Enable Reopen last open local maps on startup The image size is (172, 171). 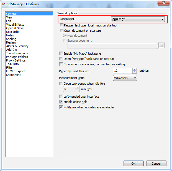pyautogui.click(x=61, y=25)
